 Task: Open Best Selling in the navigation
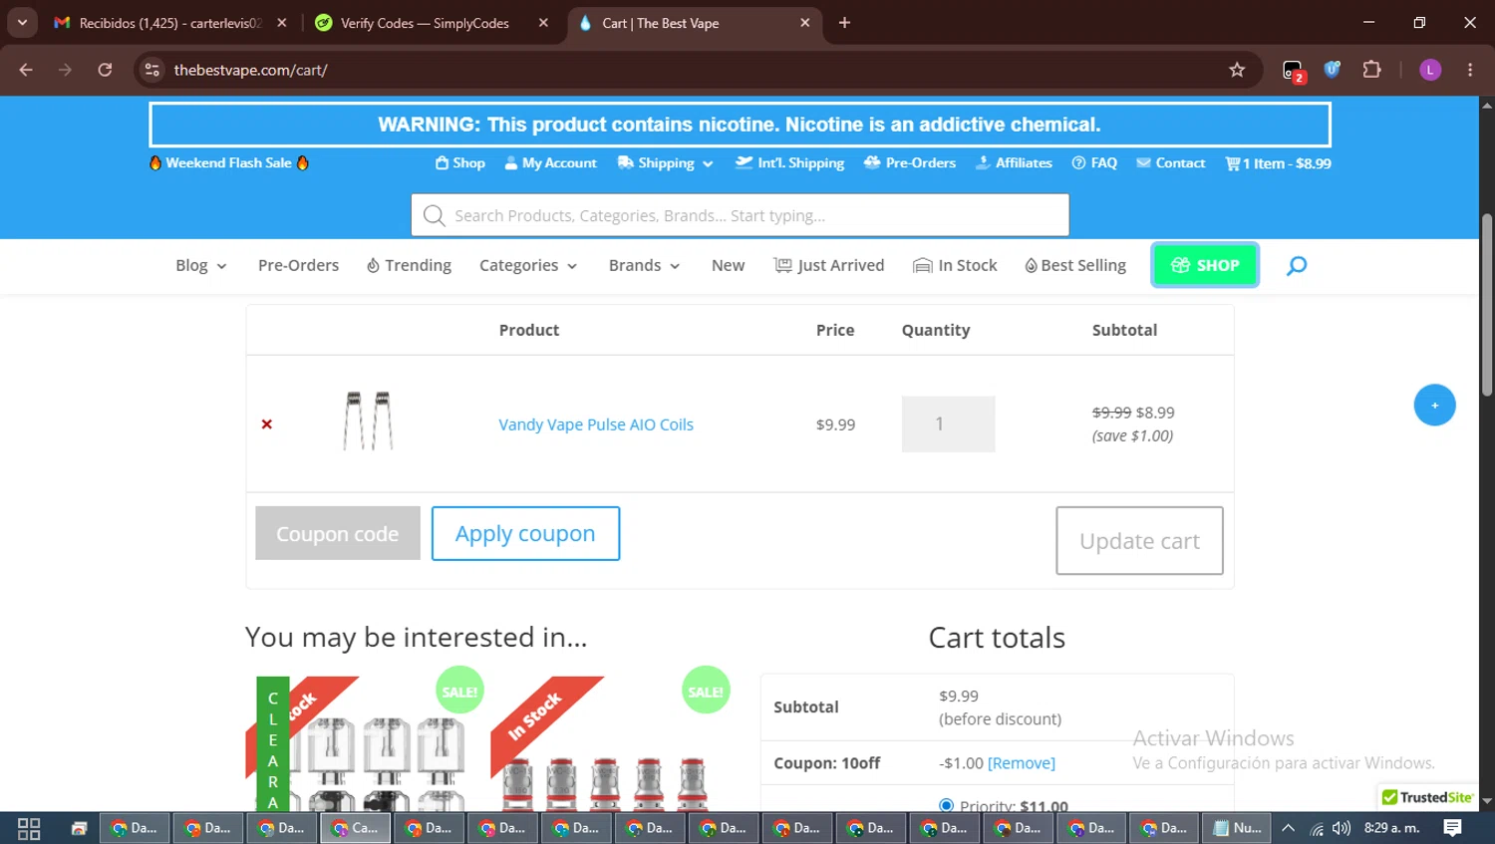[x=1075, y=265]
